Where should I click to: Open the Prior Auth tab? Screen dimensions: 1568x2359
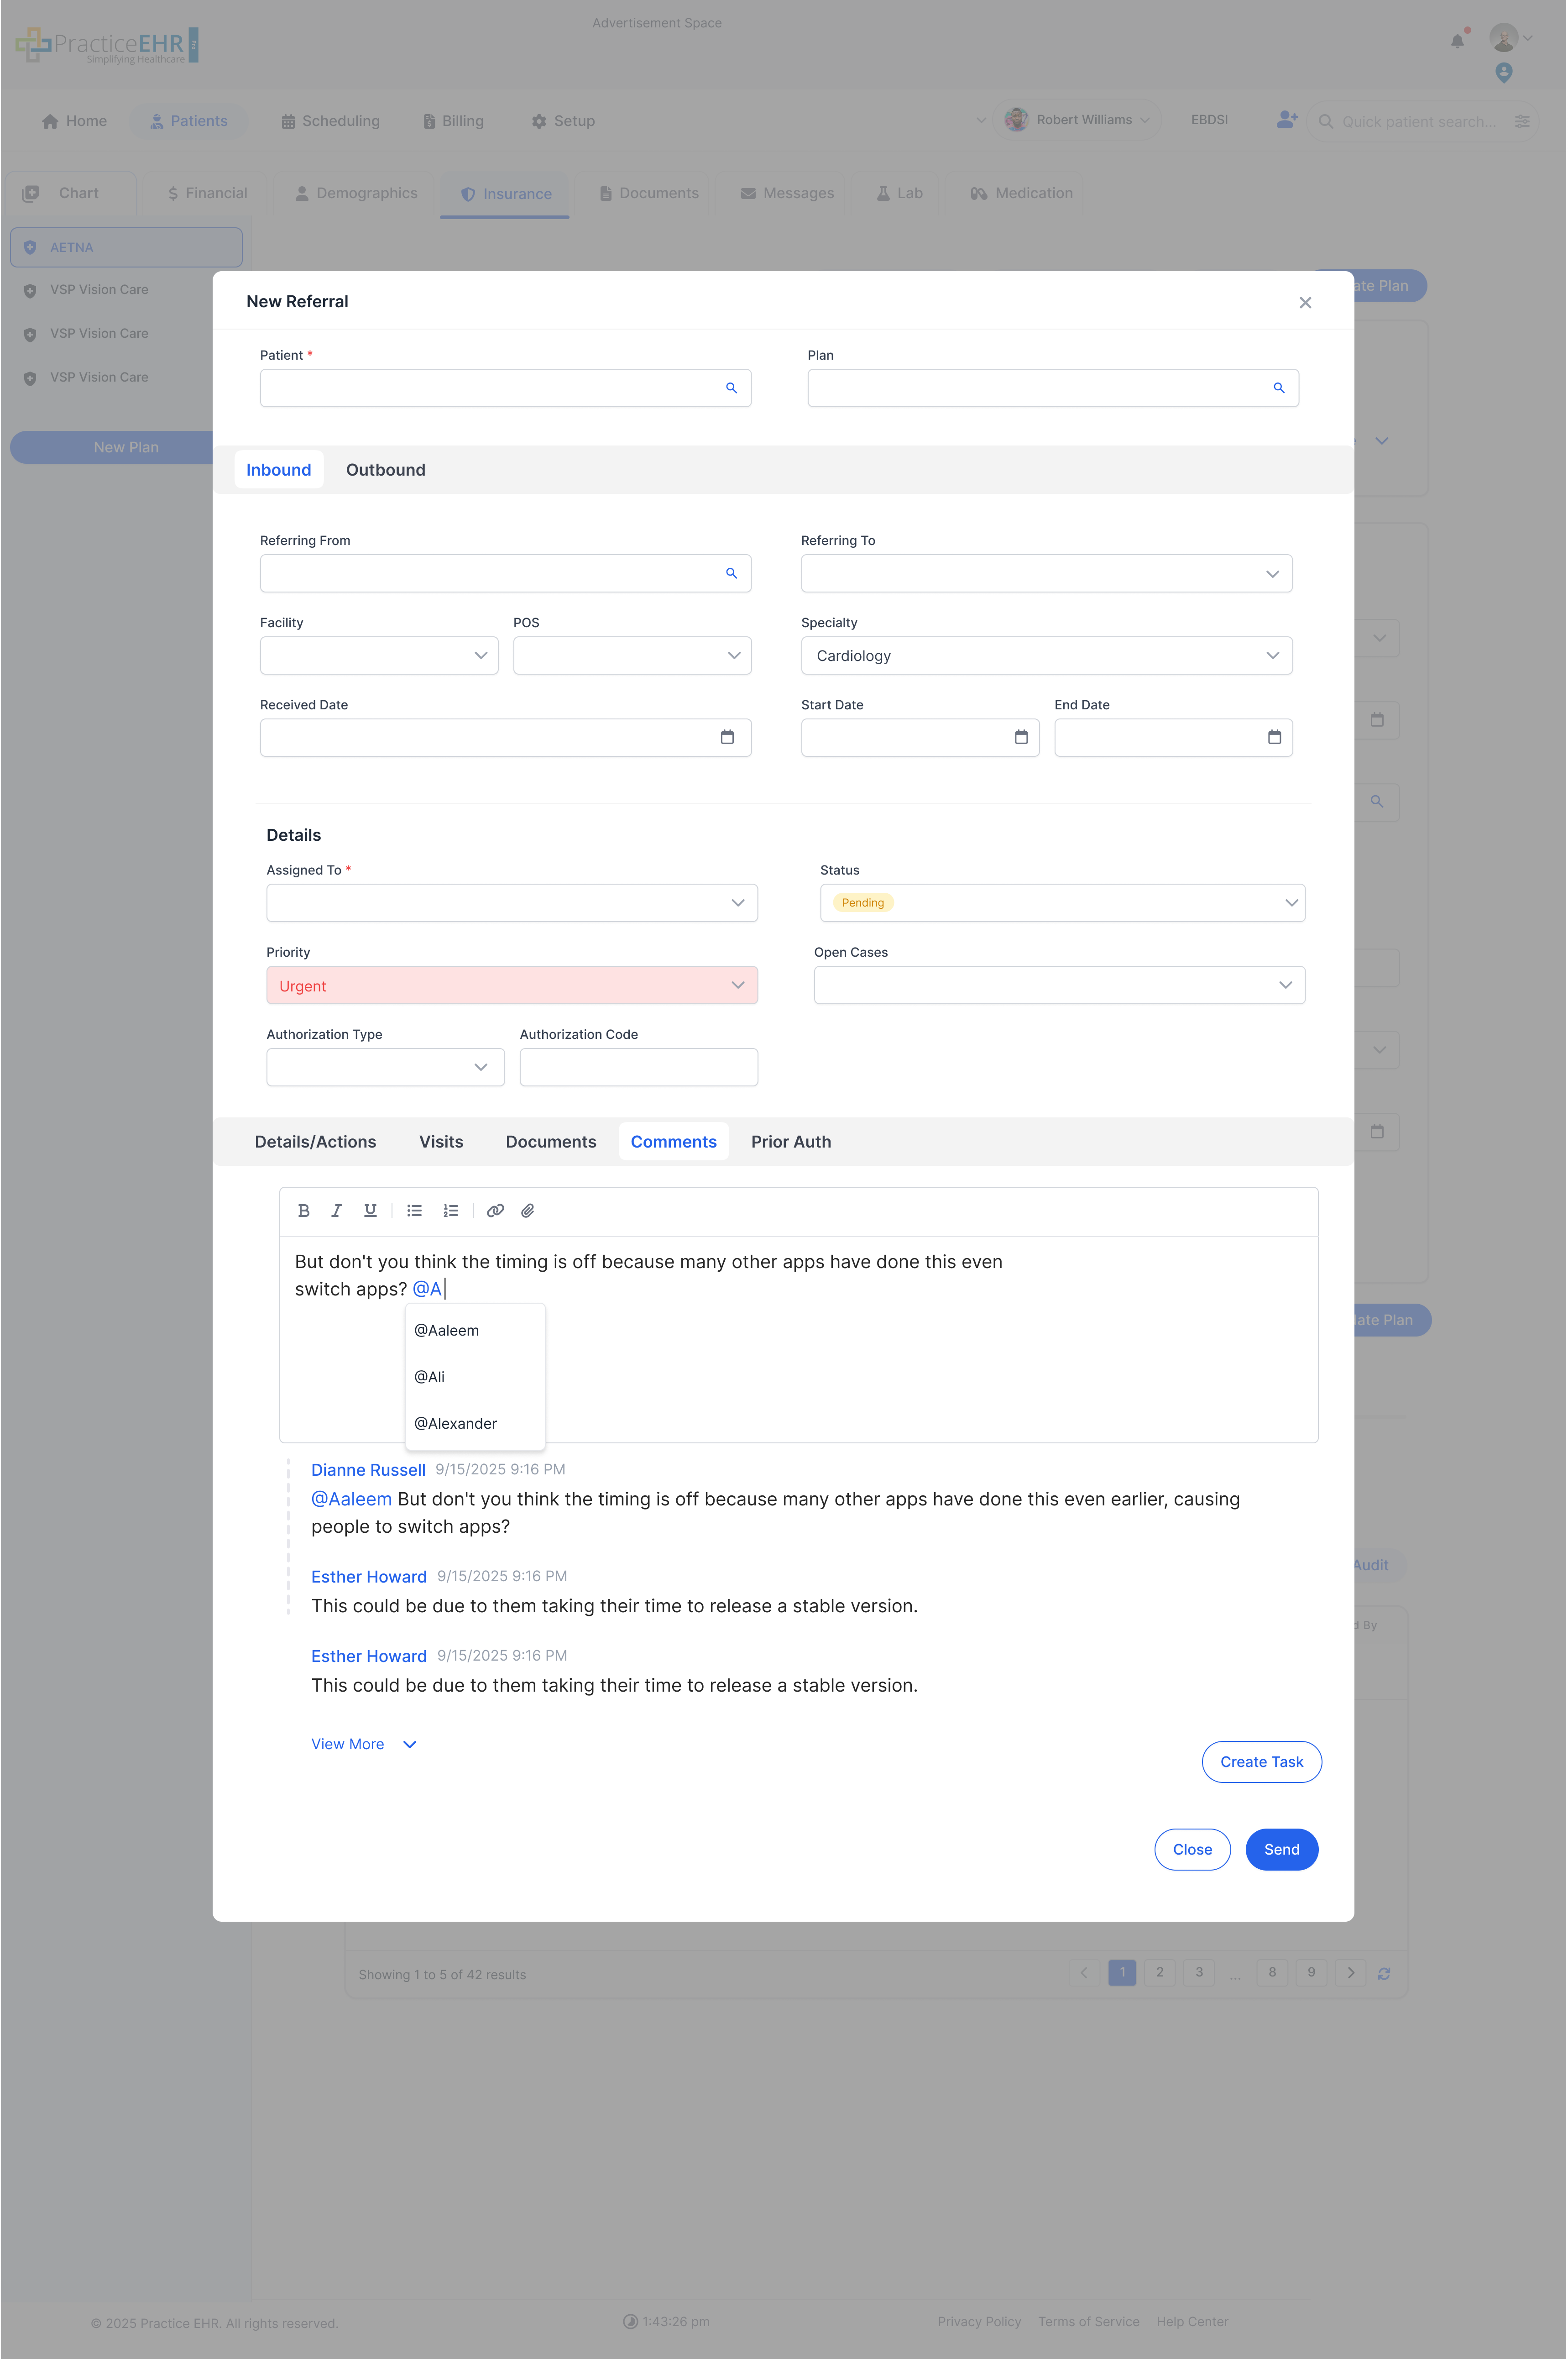[791, 1141]
